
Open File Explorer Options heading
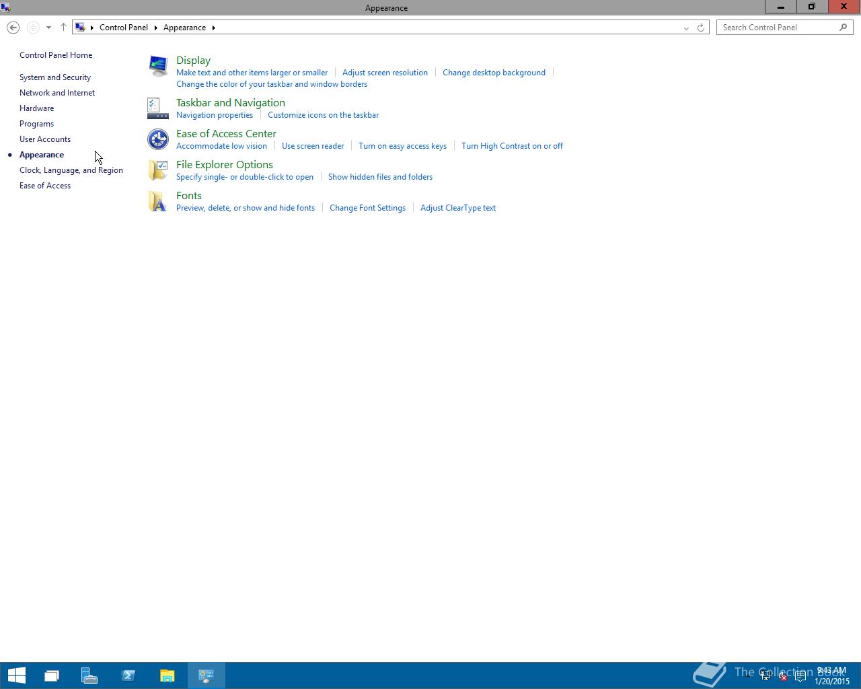[225, 165]
